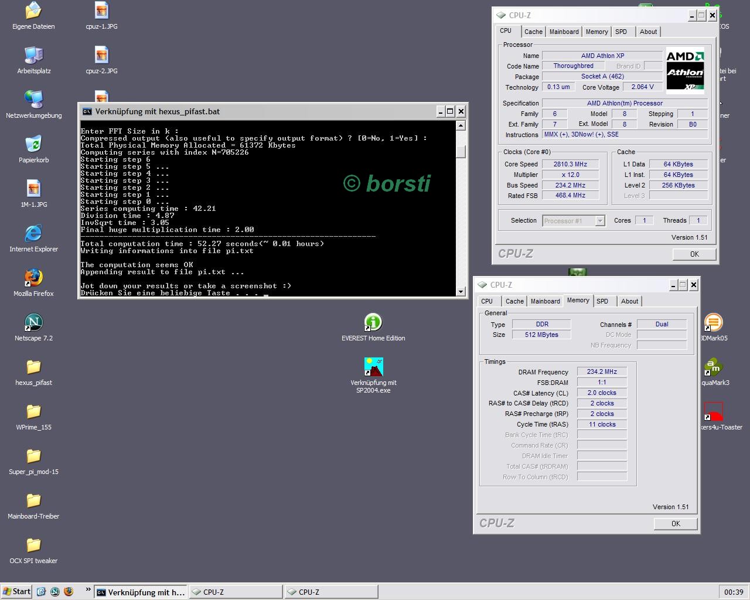Select the Super_pi_mod-15 folder
This screenshot has height=600, width=750.
[33, 456]
